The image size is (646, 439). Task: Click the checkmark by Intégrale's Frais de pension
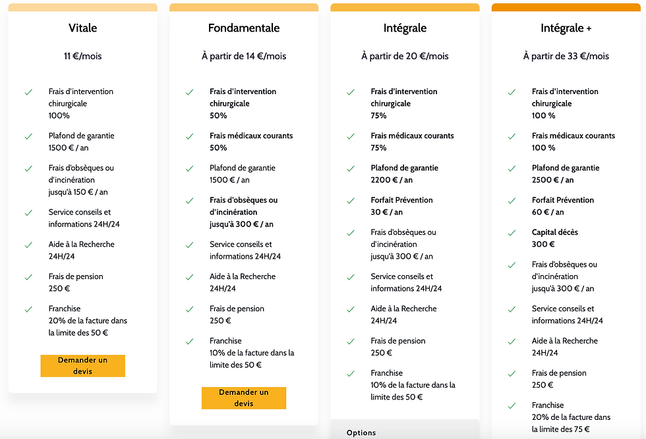coord(351,341)
